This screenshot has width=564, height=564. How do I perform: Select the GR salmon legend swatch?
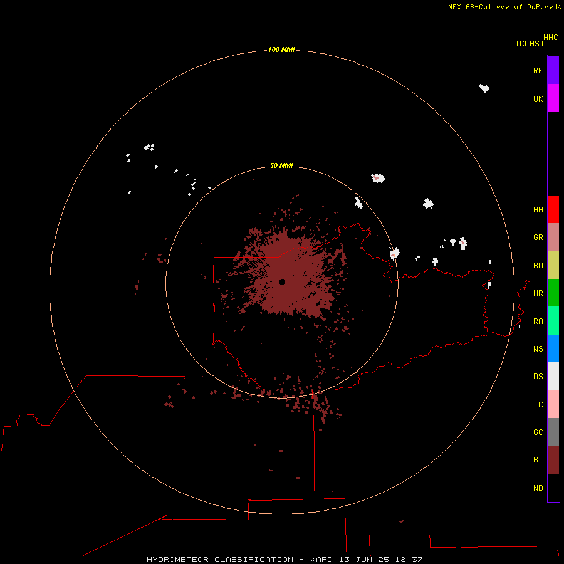point(553,238)
